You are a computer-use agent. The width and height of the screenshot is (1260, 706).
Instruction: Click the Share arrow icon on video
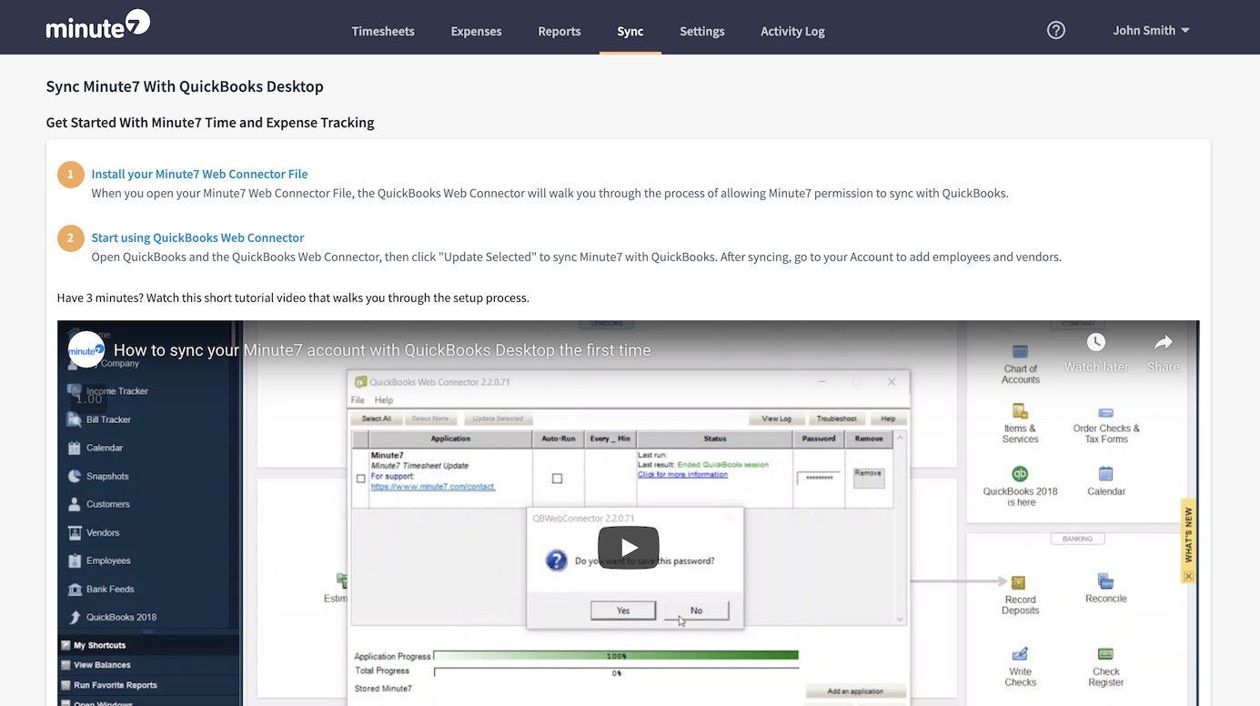tap(1163, 343)
